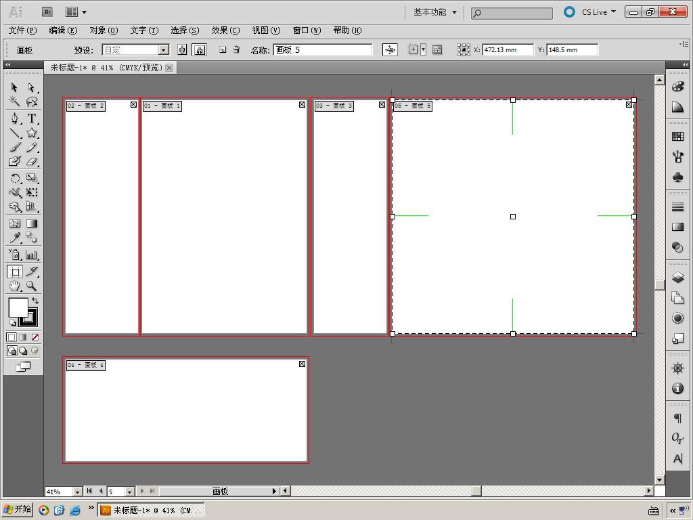Select the Free Transform tool
Screen dimensions: 693x520
(31, 192)
